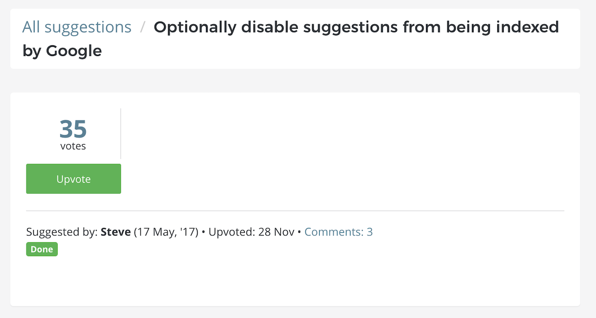Click the breadcrumb slash separator

pyautogui.click(x=142, y=27)
